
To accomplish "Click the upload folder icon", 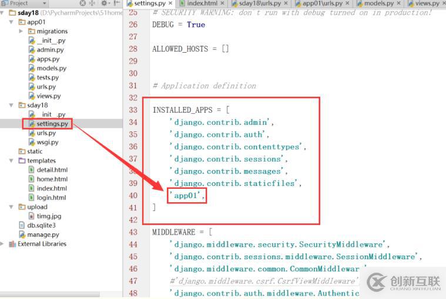I will point(22,207).
